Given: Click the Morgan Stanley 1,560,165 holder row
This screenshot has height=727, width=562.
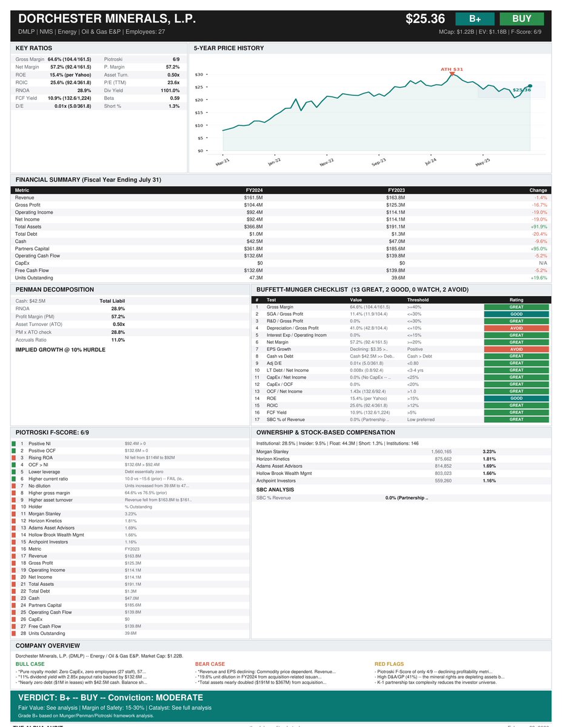Looking at the screenshot, I should tap(401, 451).
